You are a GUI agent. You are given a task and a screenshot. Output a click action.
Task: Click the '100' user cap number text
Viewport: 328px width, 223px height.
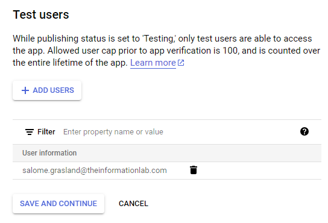point(231,51)
